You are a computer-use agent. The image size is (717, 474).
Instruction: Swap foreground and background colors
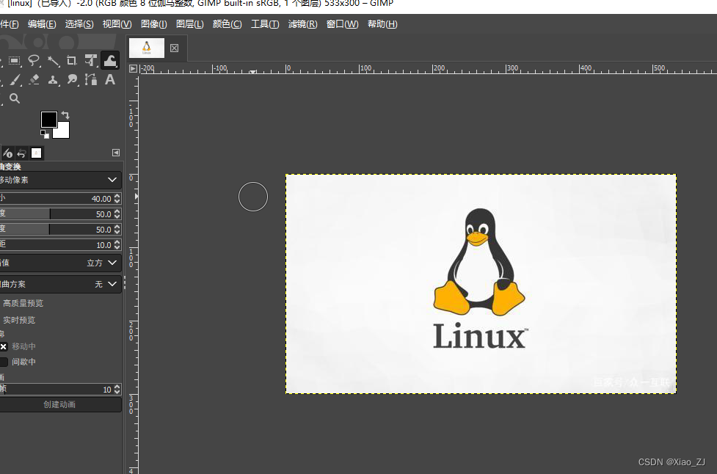pos(65,115)
